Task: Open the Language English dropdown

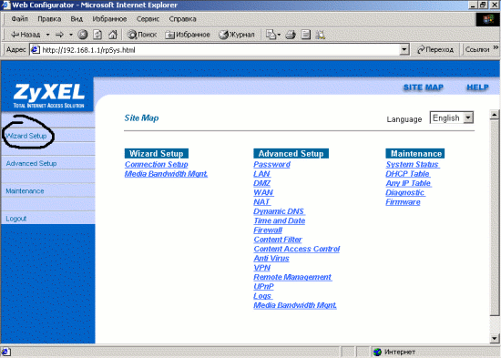Action: coord(452,118)
